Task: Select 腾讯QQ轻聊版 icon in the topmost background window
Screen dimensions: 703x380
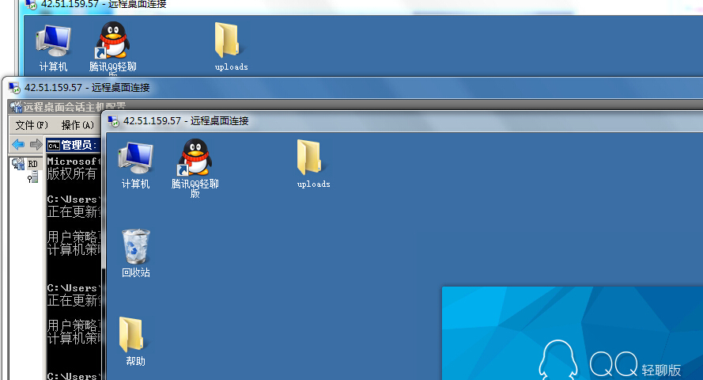Action: coord(112,47)
